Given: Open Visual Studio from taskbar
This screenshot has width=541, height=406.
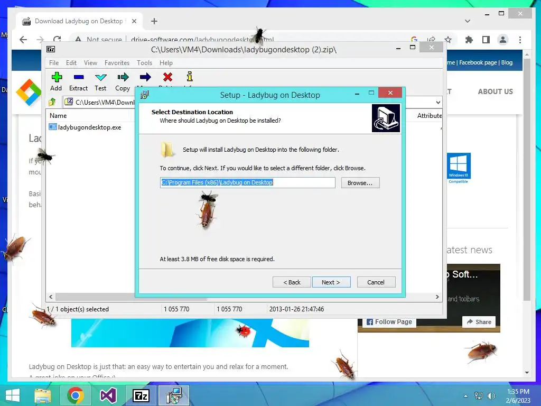Looking at the screenshot, I should coord(108,395).
